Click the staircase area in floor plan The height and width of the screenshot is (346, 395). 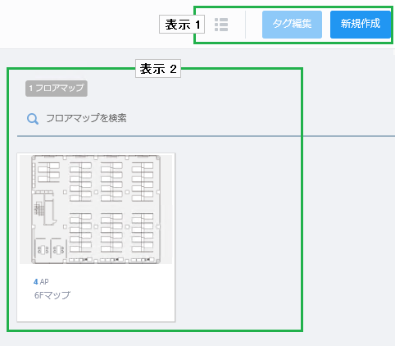click(39, 209)
